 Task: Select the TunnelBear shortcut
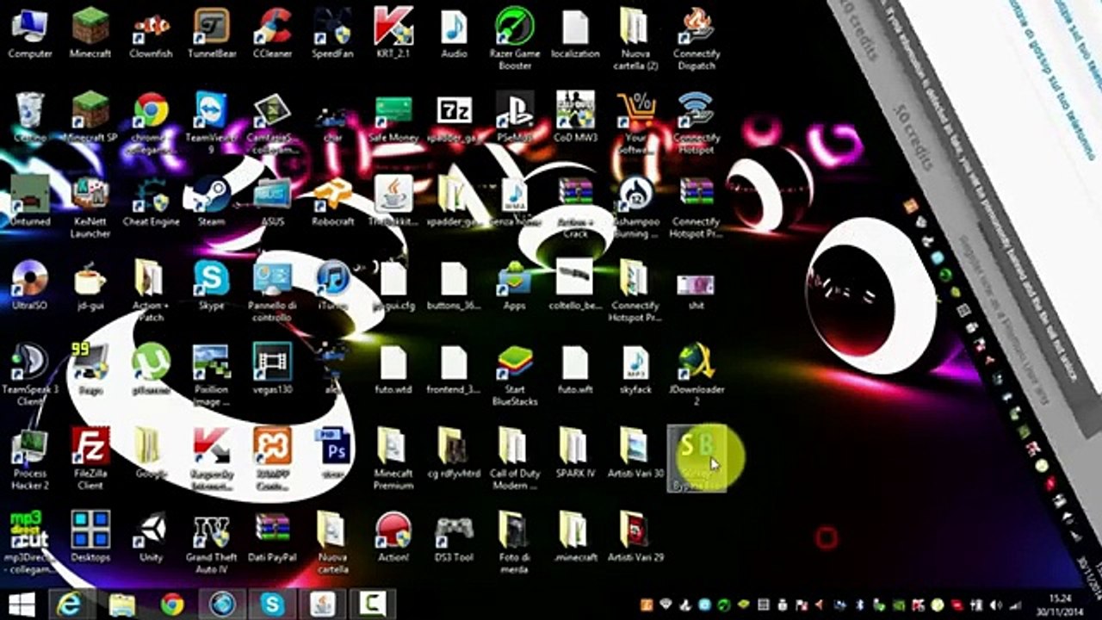(211, 33)
